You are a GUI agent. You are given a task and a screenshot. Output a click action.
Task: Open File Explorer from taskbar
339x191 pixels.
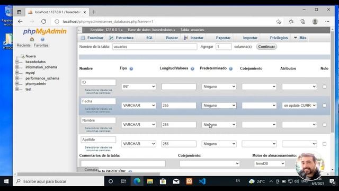[x=150, y=181]
